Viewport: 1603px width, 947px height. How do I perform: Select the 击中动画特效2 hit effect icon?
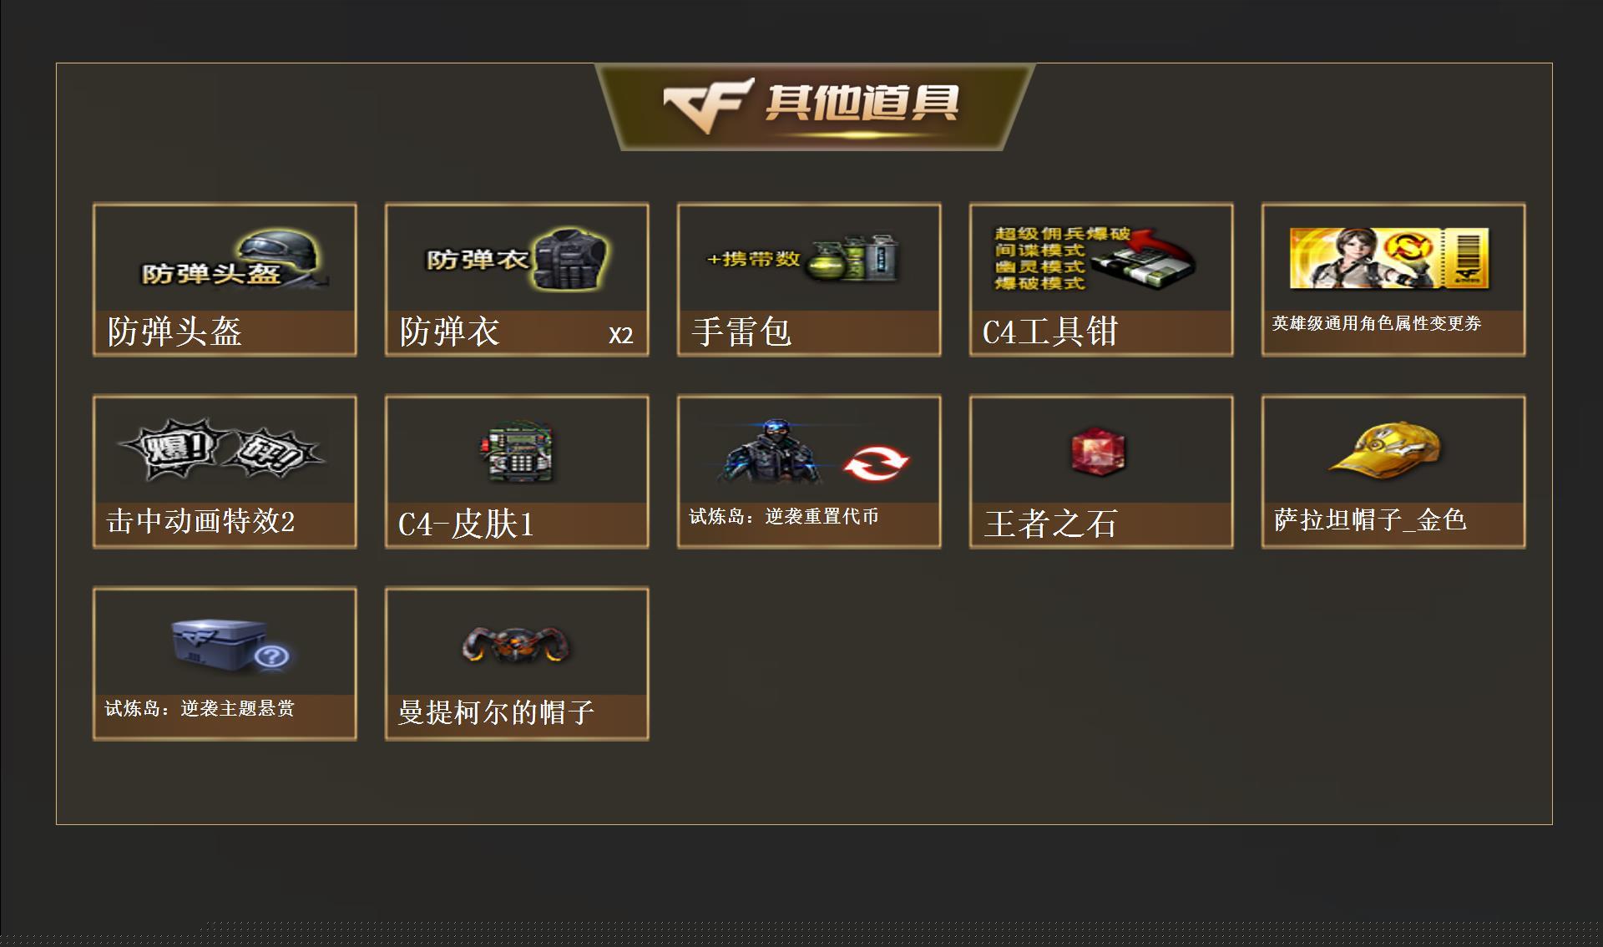222,449
